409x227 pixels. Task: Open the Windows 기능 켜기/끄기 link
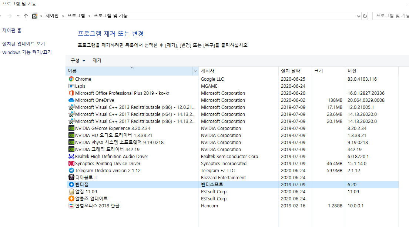point(27,53)
